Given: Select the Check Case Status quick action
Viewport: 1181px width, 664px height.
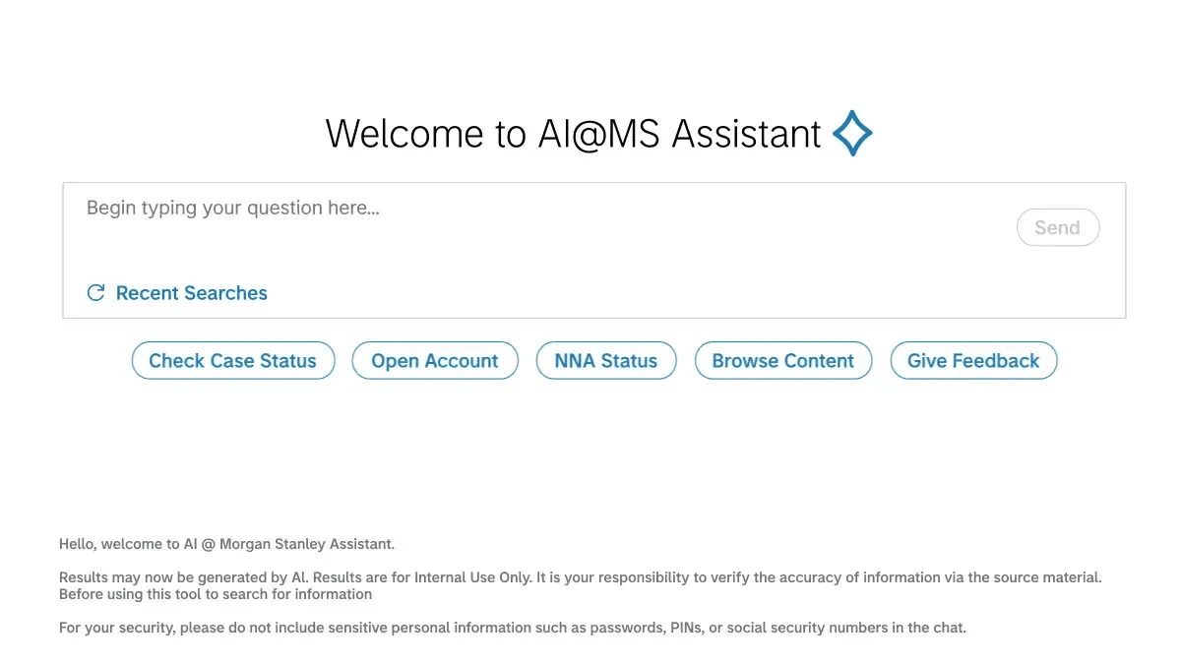Looking at the screenshot, I should pyautogui.click(x=233, y=360).
